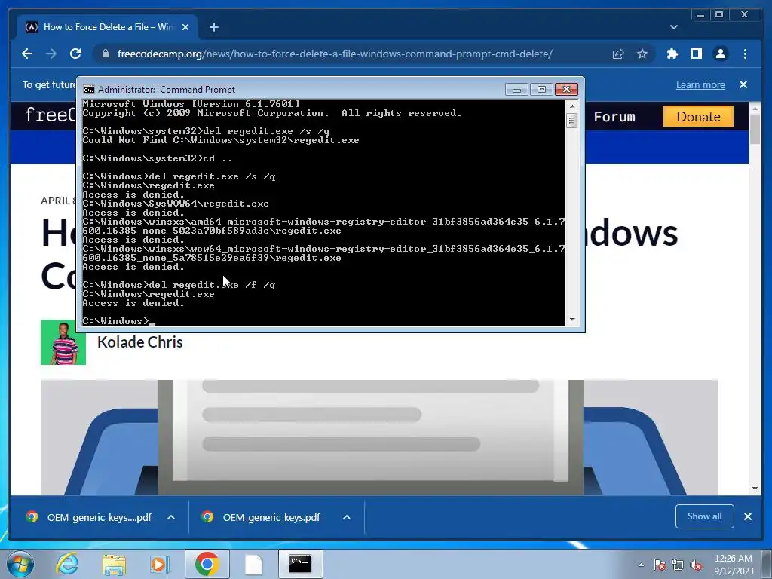Screen dimensions: 772x579
Task: Click the muted volume tray icon
Action: point(696,565)
